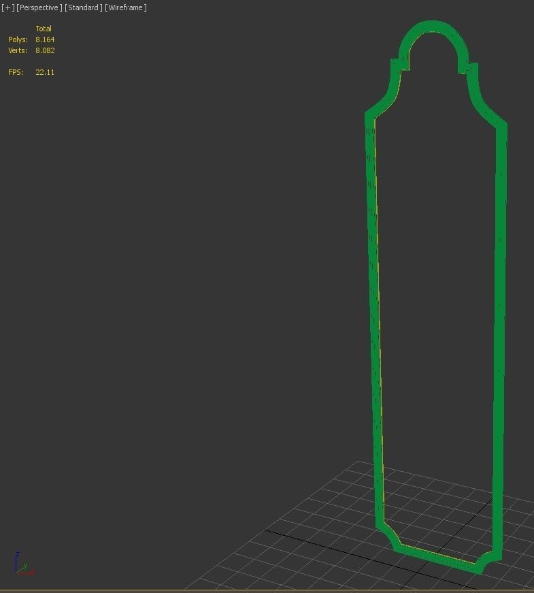Click the Verts count value 8.082
The width and height of the screenshot is (534, 593).
45,50
